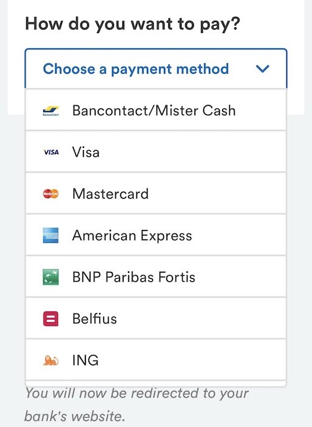Pick the Mastercard option text
Image resolution: width=312 pixels, height=427 pixels.
pos(110,193)
